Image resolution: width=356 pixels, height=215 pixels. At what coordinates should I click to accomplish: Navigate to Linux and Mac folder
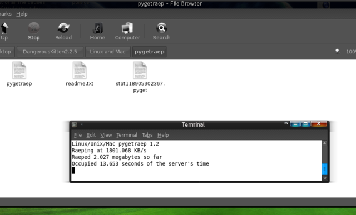pos(107,52)
